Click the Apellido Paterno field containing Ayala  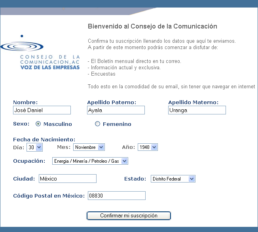point(116,110)
